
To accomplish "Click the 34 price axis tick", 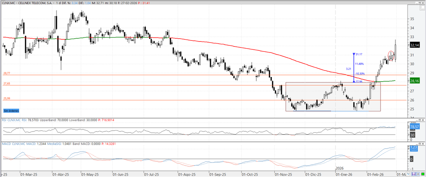I will 412,28.
